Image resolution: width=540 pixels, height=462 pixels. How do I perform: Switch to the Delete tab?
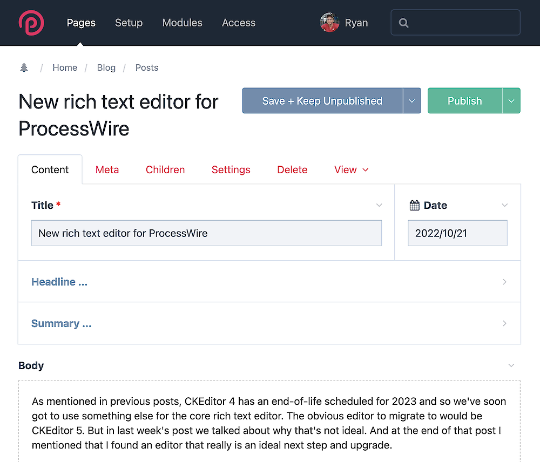[292, 169]
